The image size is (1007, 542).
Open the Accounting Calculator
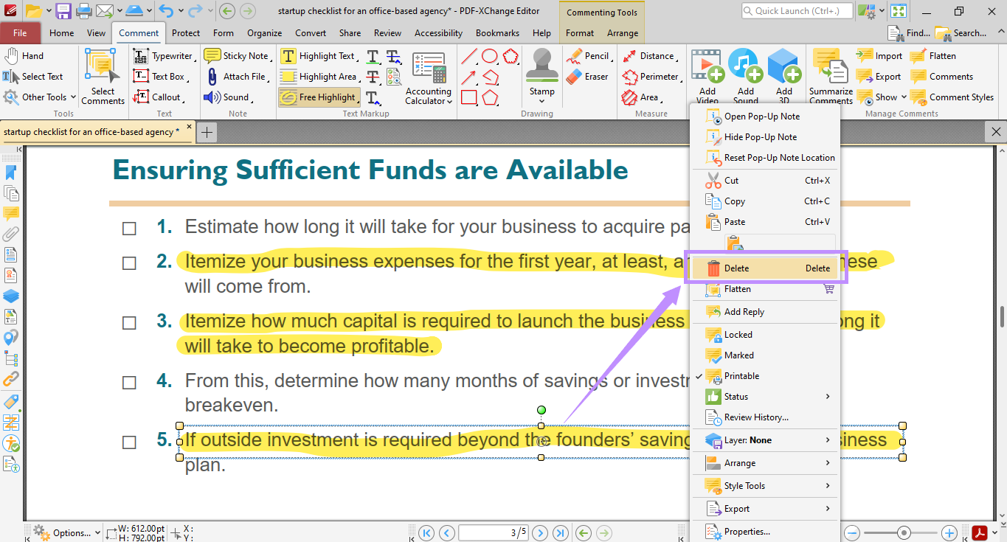click(429, 76)
